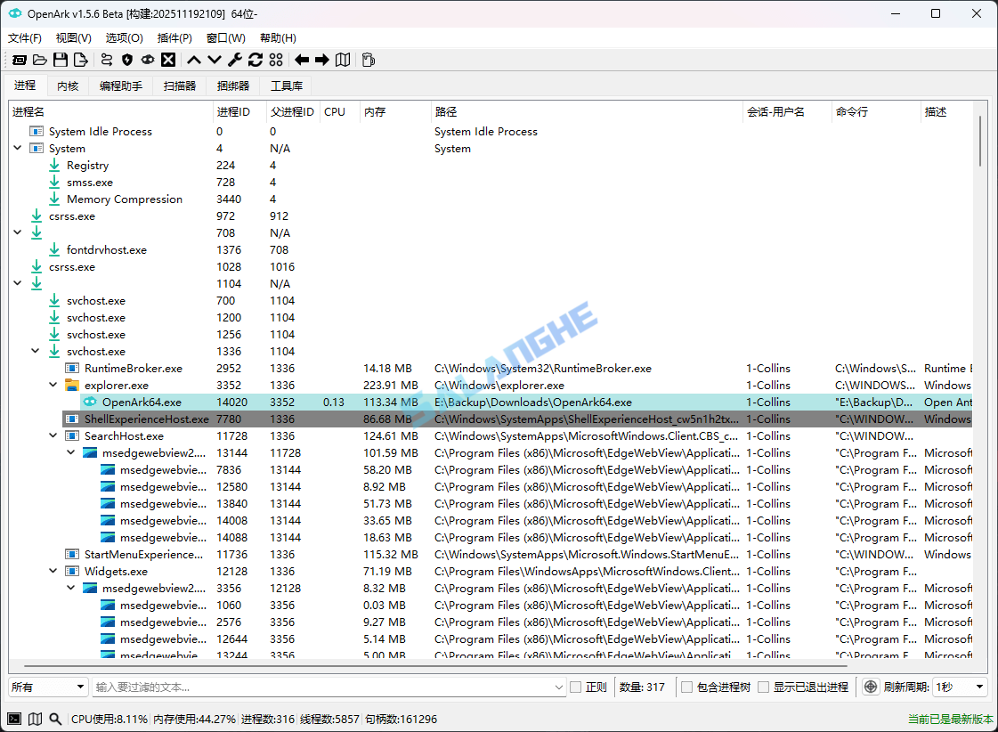The image size is (998, 732).
Task: Click the back arrow navigation icon
Action: tap(301, 60)
